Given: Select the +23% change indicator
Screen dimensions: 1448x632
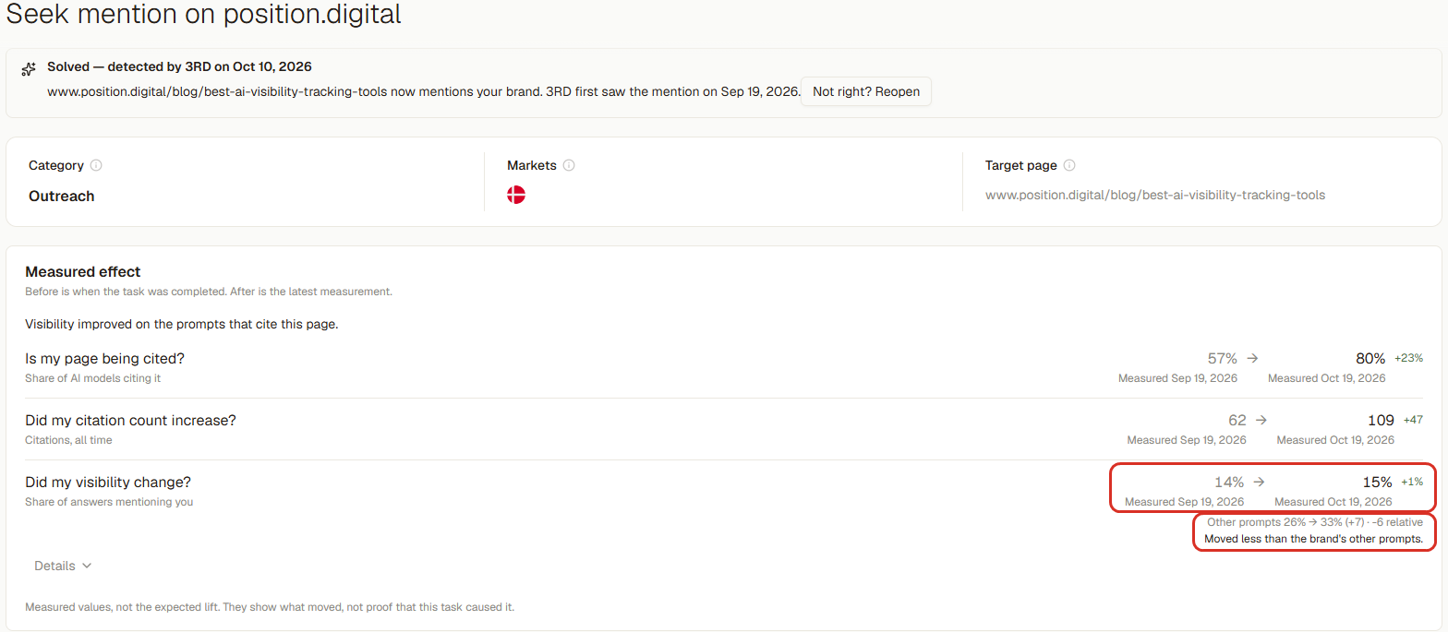Looking at the screenshot, I should pos(1408,358).
